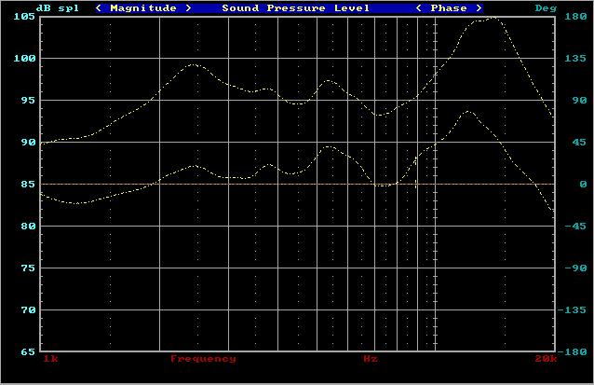This screenshot has height=385, width=594.
Task: Click the Sound Pressure Level title
Action: click(x=295, y=8)
